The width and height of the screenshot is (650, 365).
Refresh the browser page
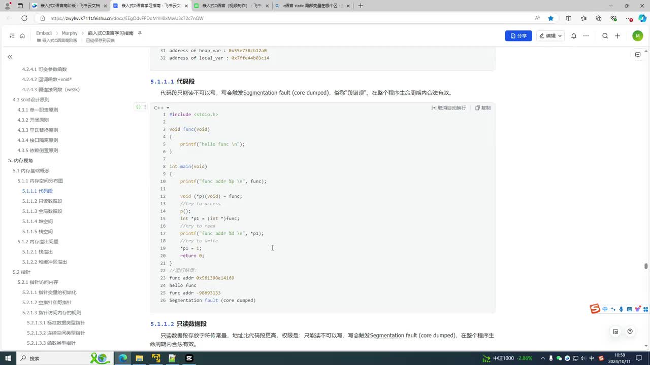(24, 18)
